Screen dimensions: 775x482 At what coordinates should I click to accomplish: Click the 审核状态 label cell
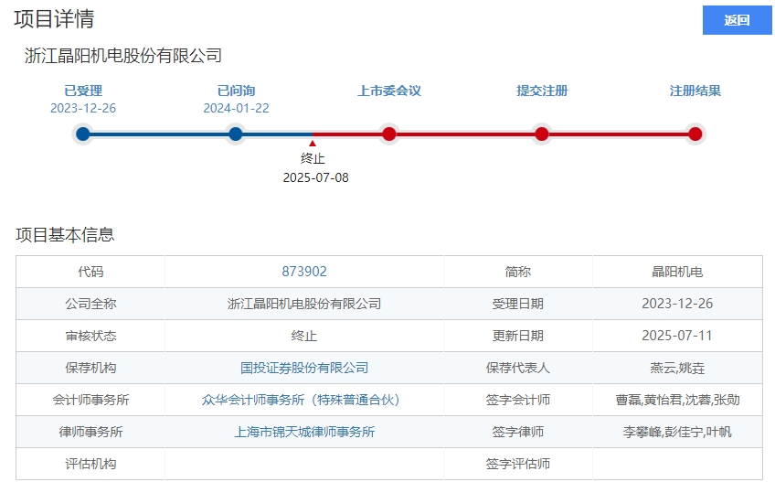click(90, 336)
